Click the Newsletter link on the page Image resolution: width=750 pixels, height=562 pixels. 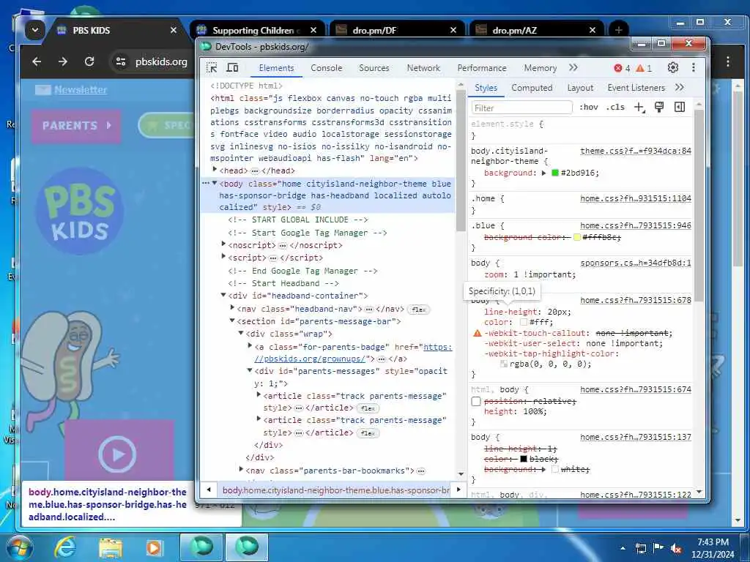tap(81, 89)
